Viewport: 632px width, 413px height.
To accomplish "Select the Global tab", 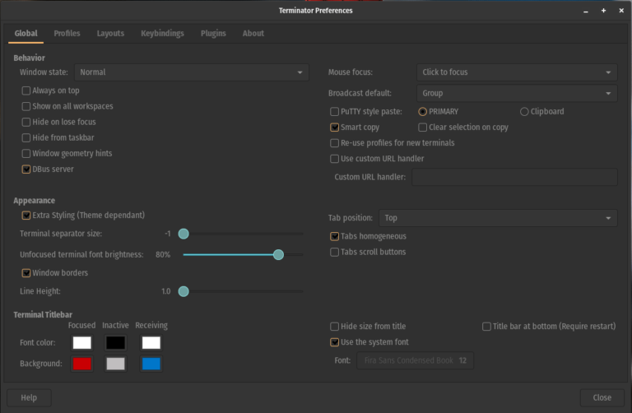I will coord(26,34).
